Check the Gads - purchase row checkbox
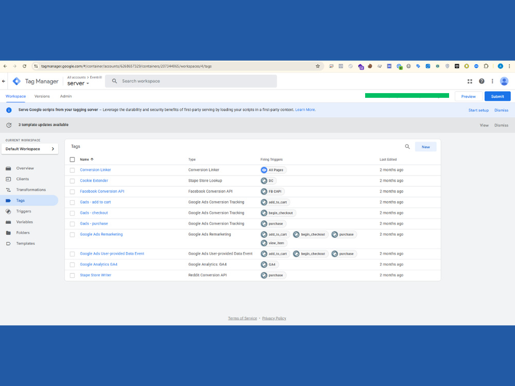Screen dimensions: 515x386 [x=72, y=224]
